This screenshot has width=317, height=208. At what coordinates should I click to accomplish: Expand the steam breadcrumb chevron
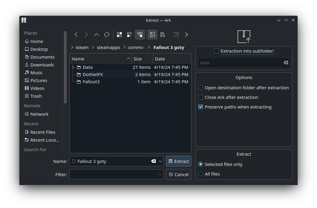pyautogui.click(x=72, y=47)
